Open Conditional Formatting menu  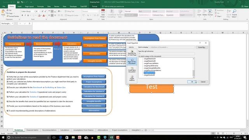(x=112, y=14)
